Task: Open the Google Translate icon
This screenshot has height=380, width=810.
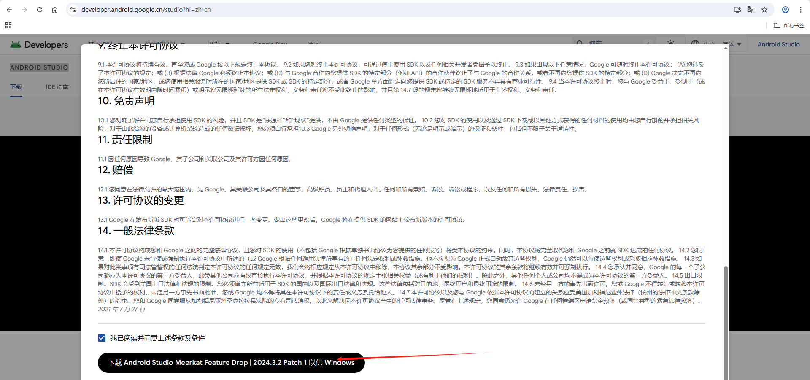Action: pyautogui.click(x=751, y=10)
